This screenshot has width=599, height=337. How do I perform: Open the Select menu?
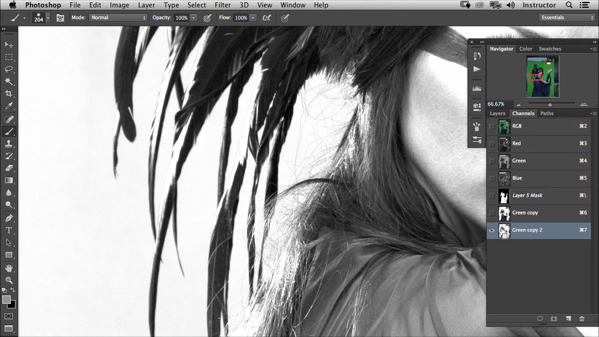(197, 5)
